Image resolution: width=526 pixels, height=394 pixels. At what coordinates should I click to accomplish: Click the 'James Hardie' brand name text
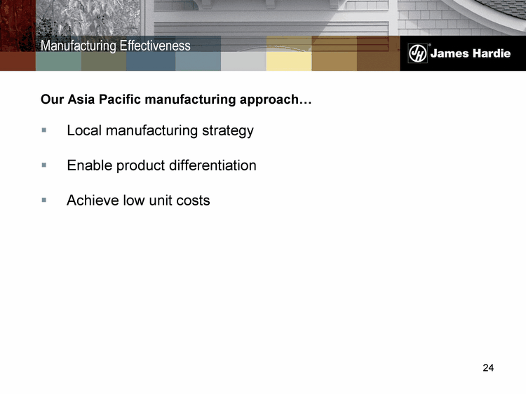pos(471,53)
